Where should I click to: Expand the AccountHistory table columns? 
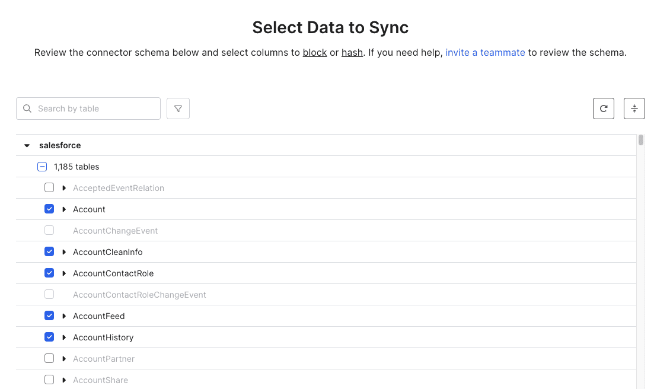pyautogui.click(x=64, y=337)
